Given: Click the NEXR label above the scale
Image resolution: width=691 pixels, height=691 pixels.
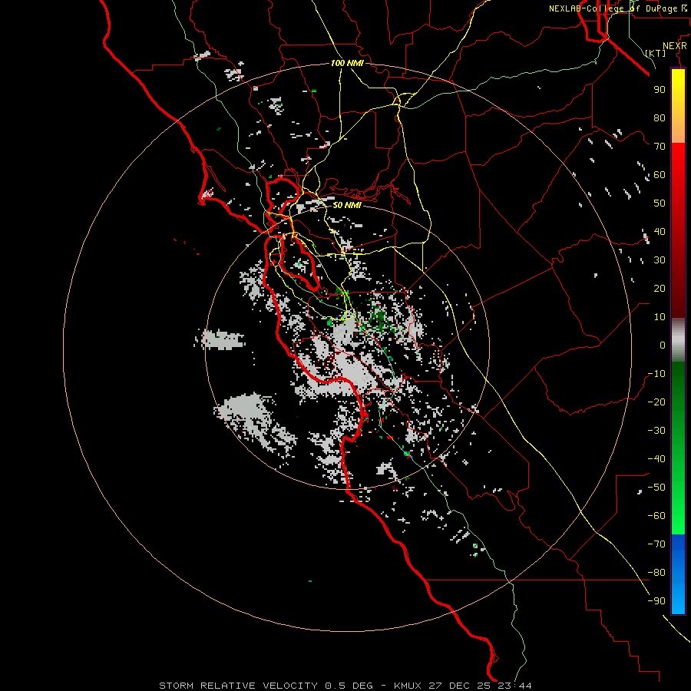Looking at the screenshot, I should click(x=675, y=46).
